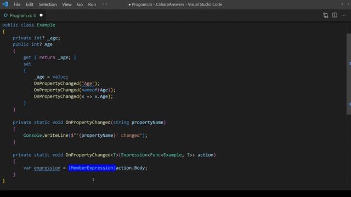Click the 'expression' variable name

(x=47, y=168)
